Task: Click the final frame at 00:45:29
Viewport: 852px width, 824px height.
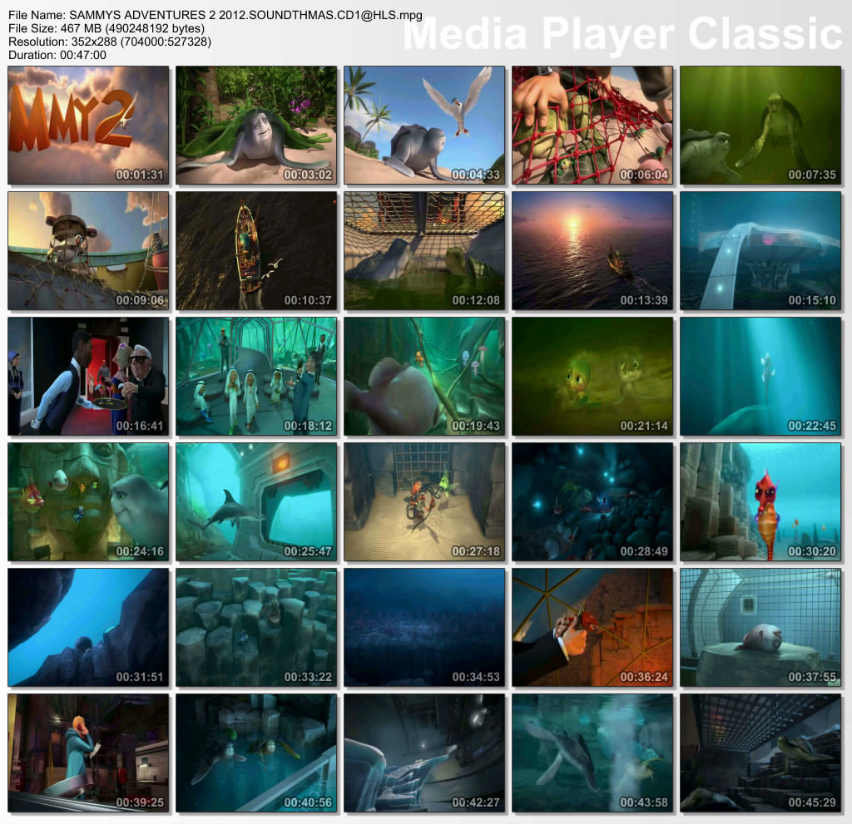Action: (x=760, y=752)
